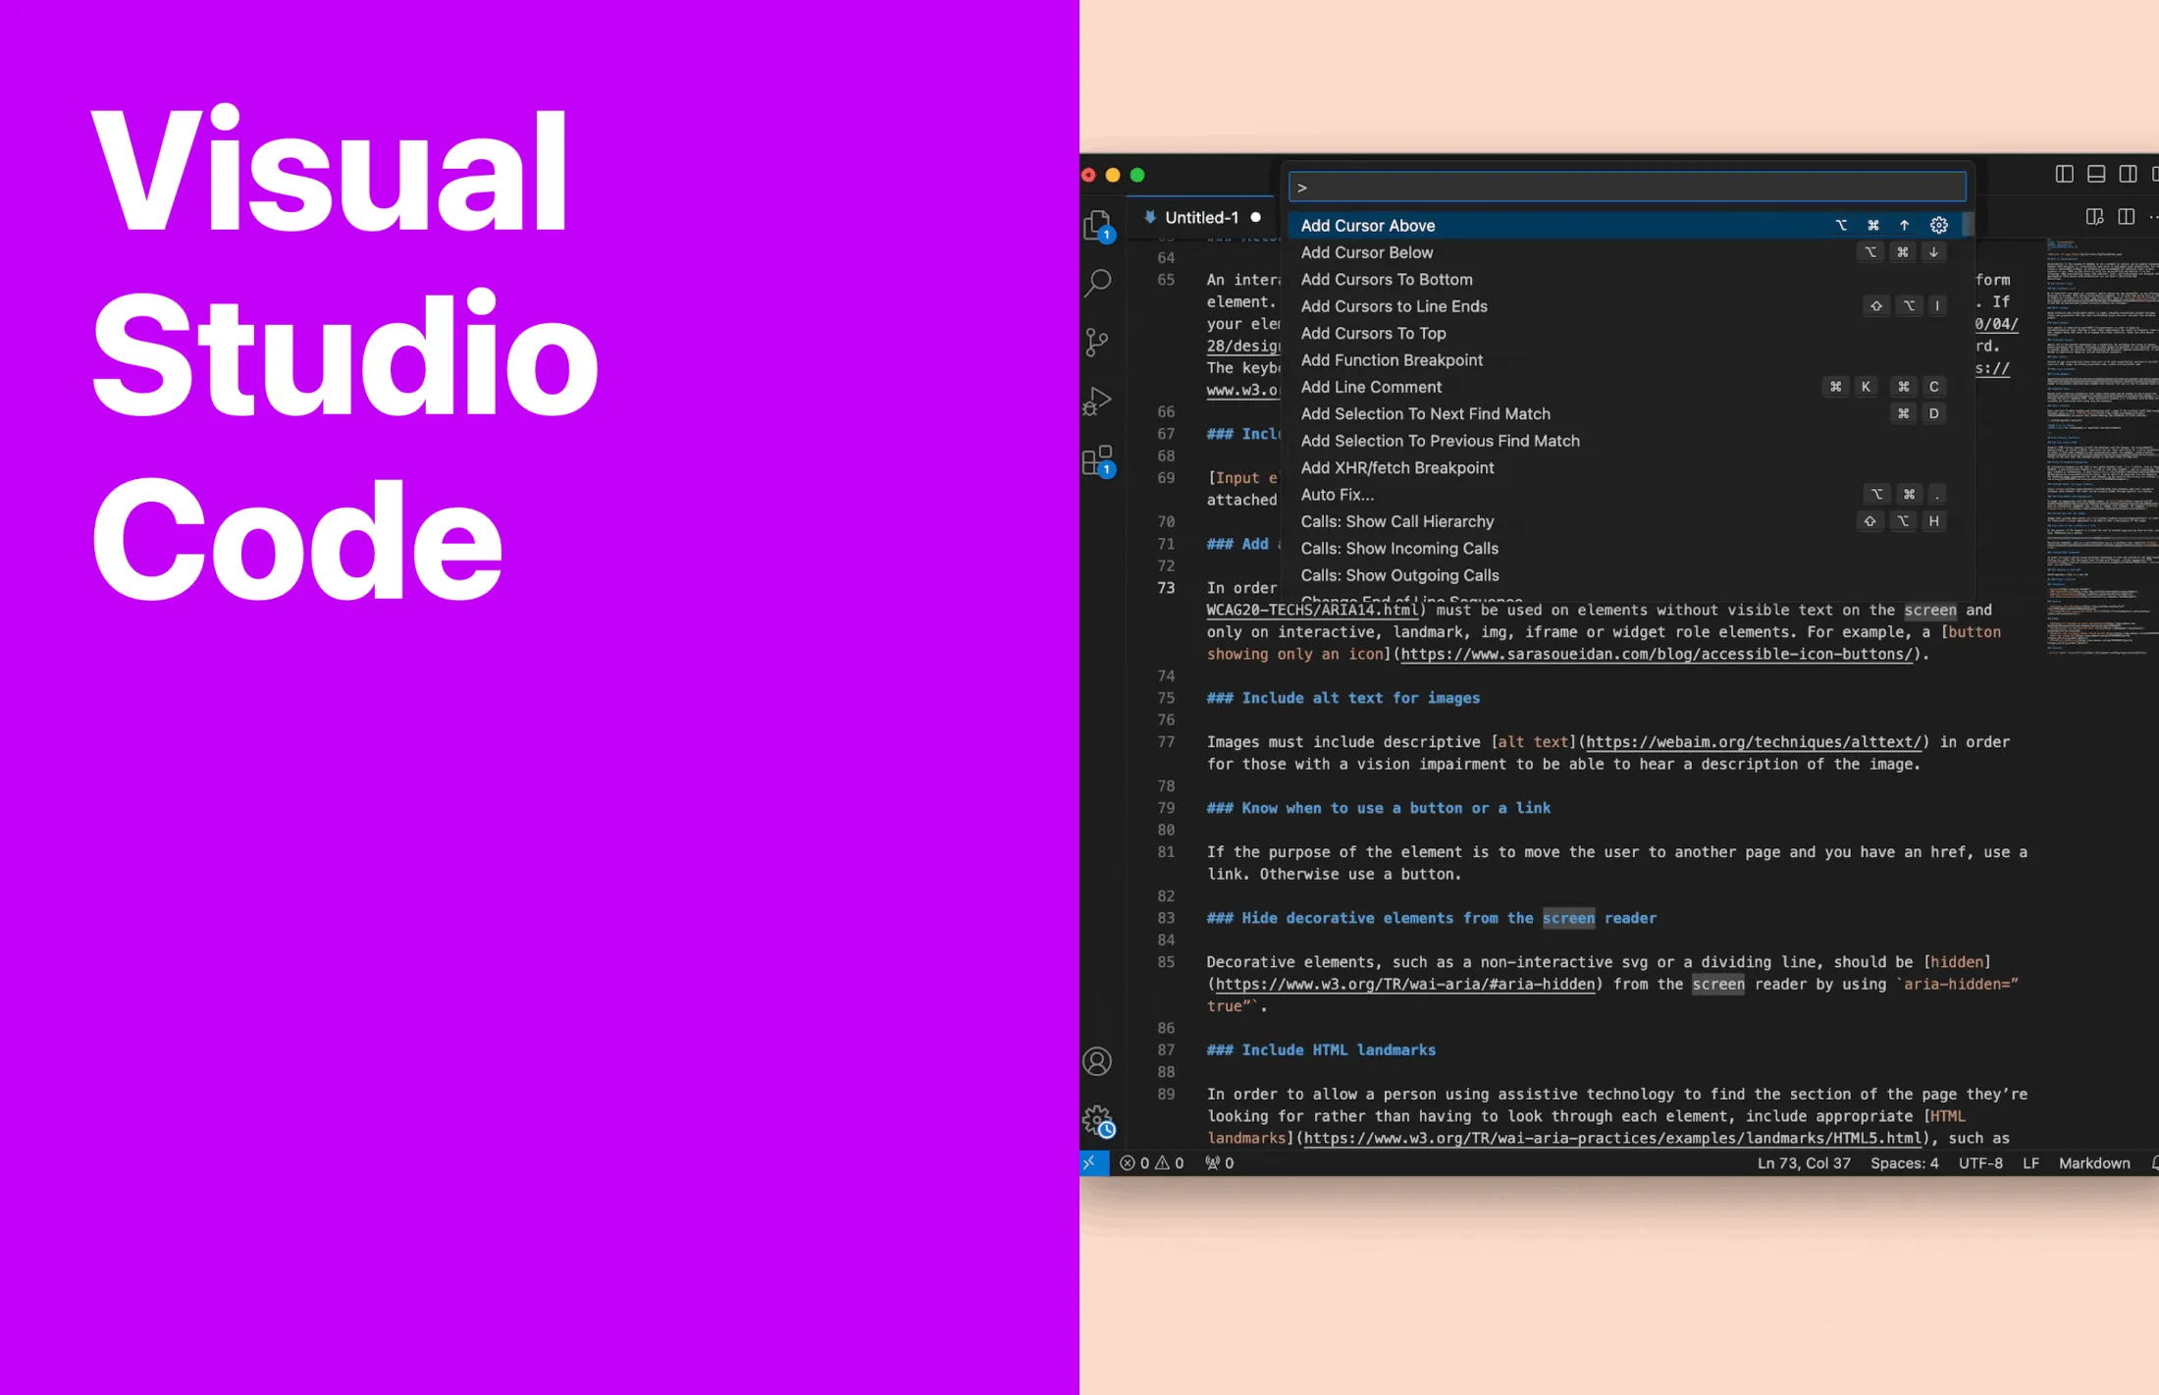Choose Calls: Show Call Hierarchy command
The height and width of the screenshot is (1395, 2159).
click(x=1396, y=521)
